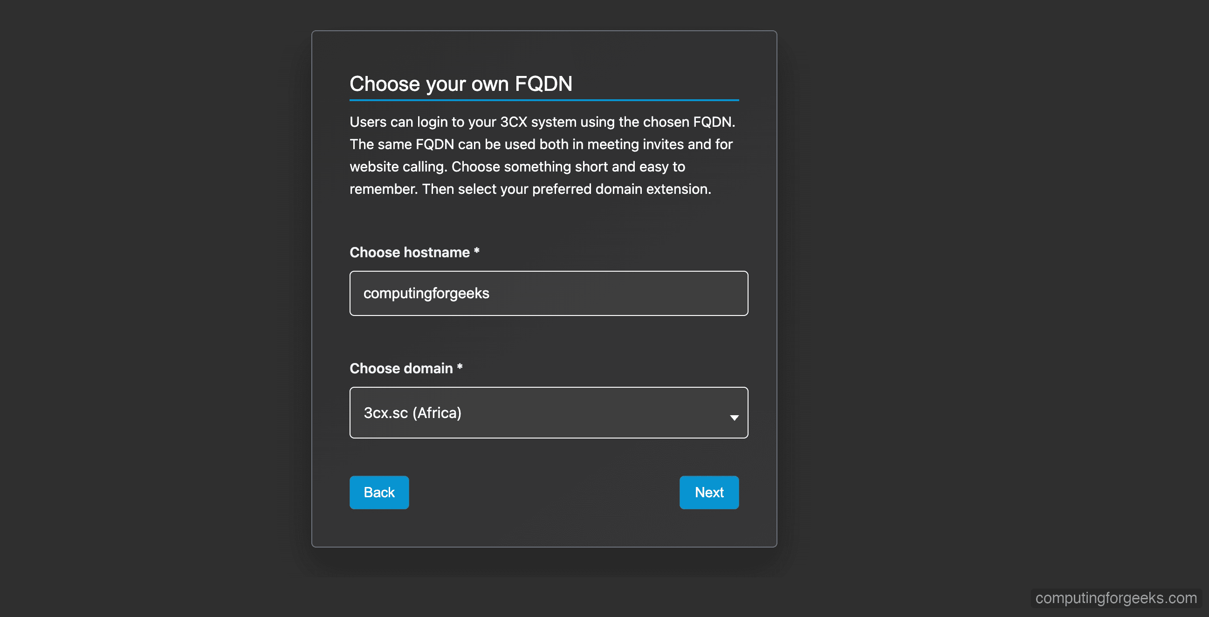Click the FQDN description paragraph text

click(x=542, y=155)
